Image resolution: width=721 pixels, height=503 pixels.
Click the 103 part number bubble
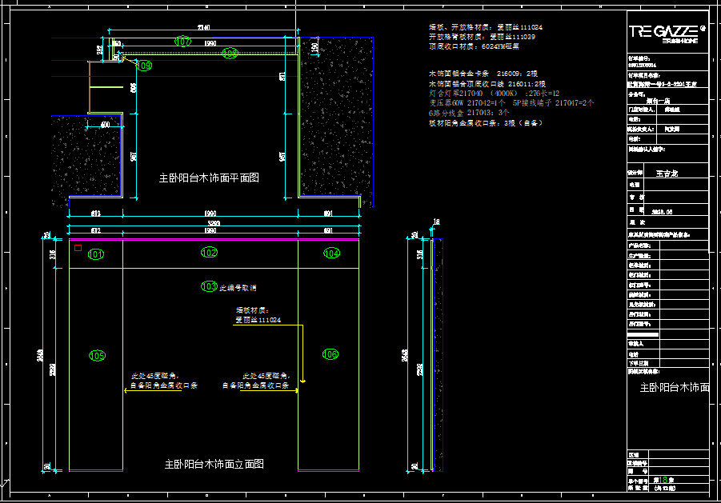[209, 286]
